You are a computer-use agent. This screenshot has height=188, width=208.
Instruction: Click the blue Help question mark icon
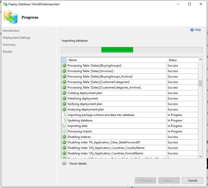192,30
